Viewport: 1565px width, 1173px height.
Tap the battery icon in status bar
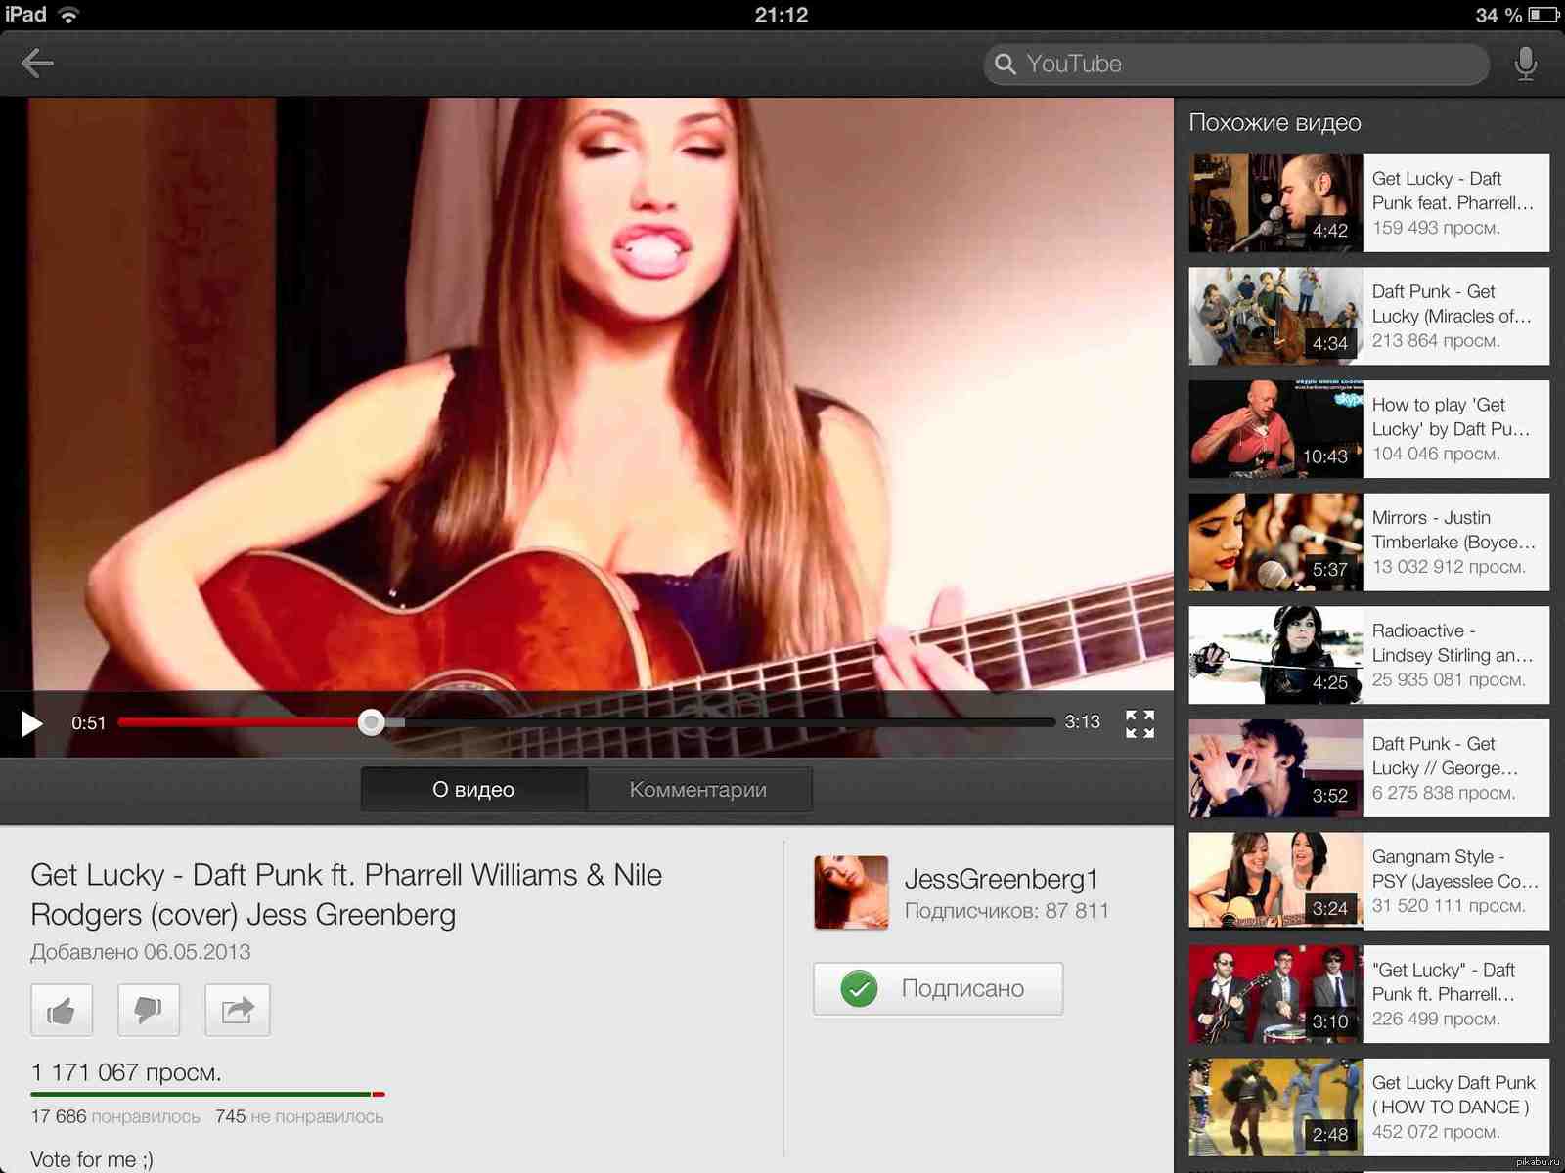[x=1543, y=15]
